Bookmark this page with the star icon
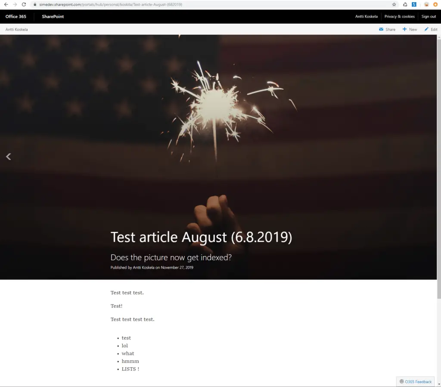Viewport: 441px width, 387px height. pos(394,4)
